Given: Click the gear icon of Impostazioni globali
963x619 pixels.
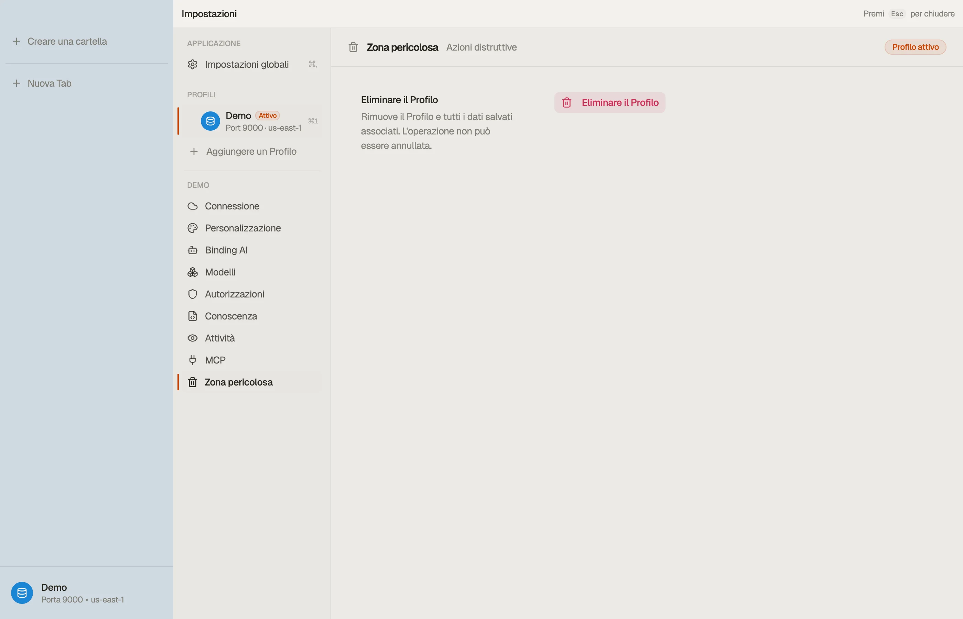Looking at the screenshot, I should point(193,64).
